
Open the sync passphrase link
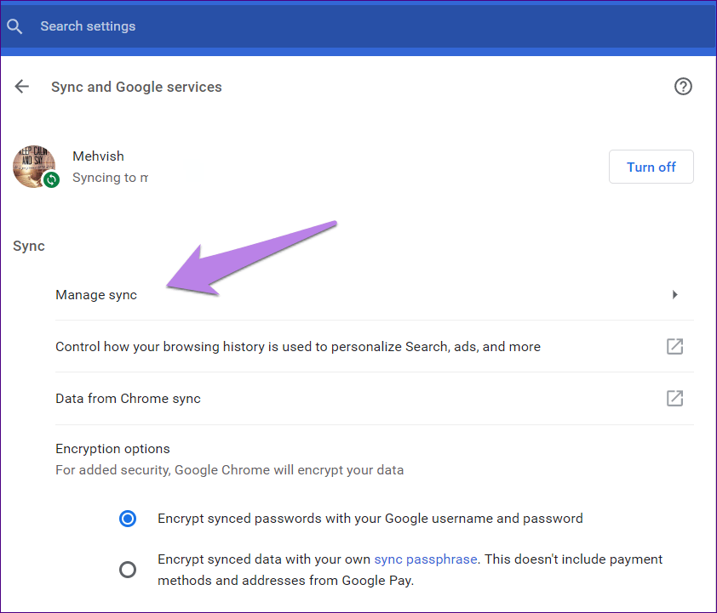[x=425, y=559]
